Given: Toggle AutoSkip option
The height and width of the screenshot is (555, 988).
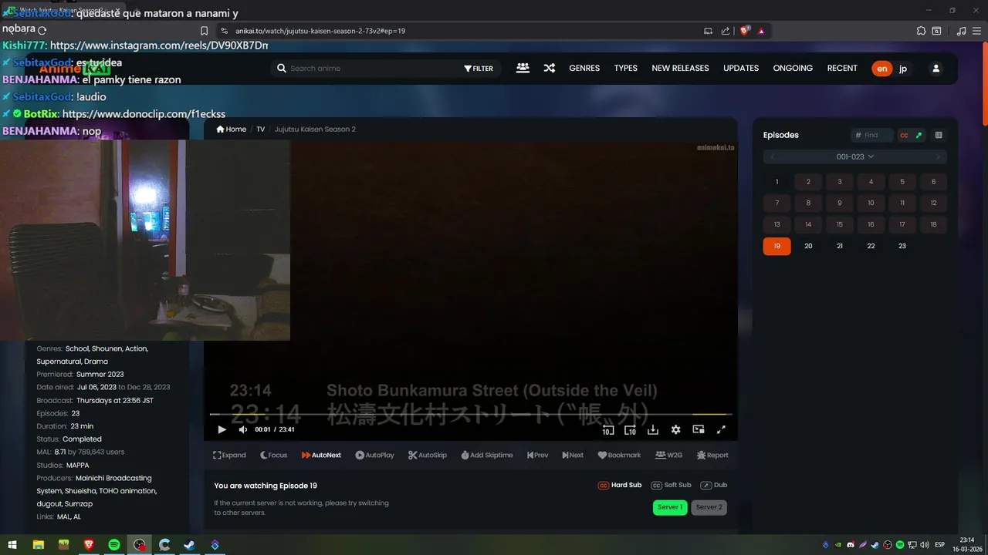Looking at the screenshot, I should [428, 455].
